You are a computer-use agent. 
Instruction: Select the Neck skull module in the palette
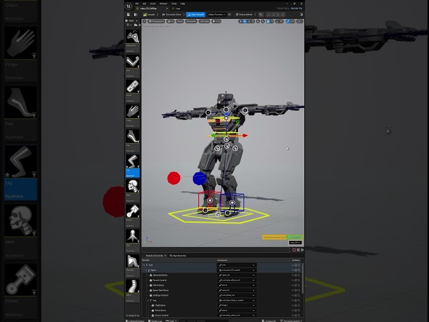[x=133, y=186]
